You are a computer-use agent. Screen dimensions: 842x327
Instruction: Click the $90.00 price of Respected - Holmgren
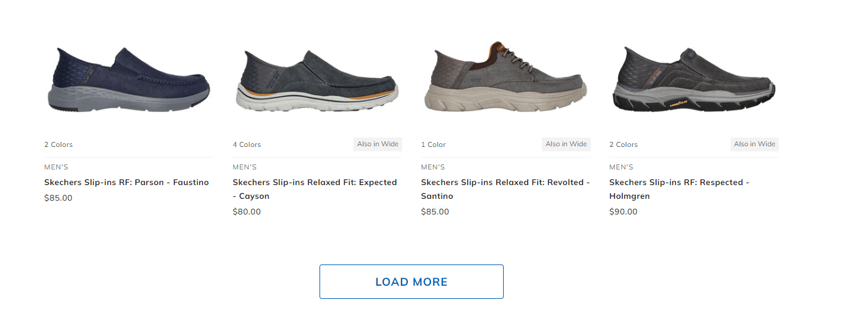[623, 212]
